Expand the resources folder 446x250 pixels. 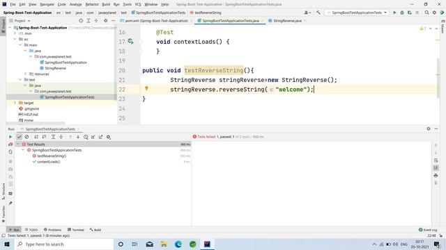(25, 74)
